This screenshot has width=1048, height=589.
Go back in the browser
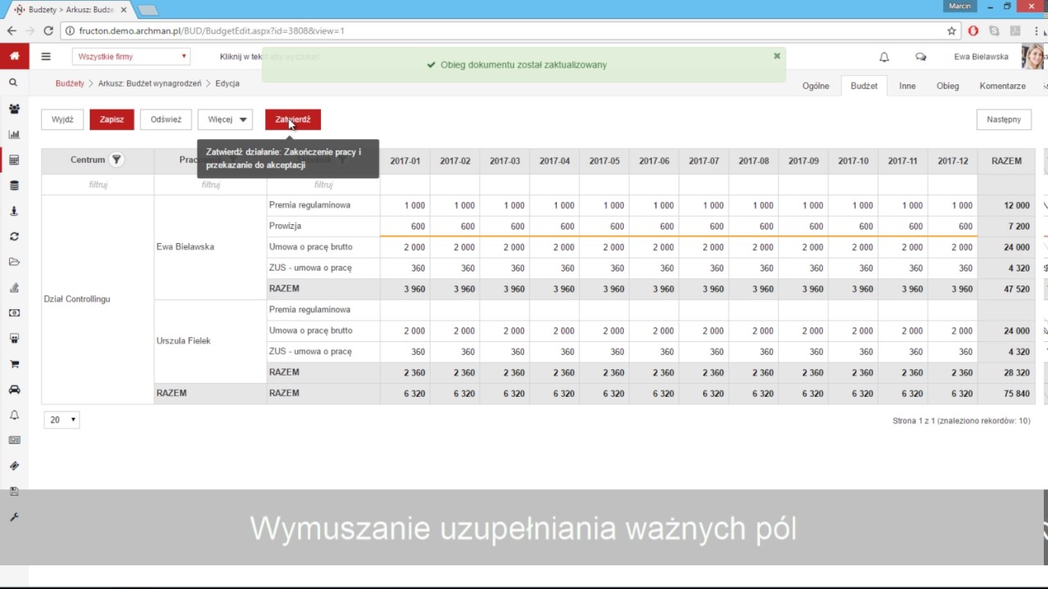coord(11,31)
